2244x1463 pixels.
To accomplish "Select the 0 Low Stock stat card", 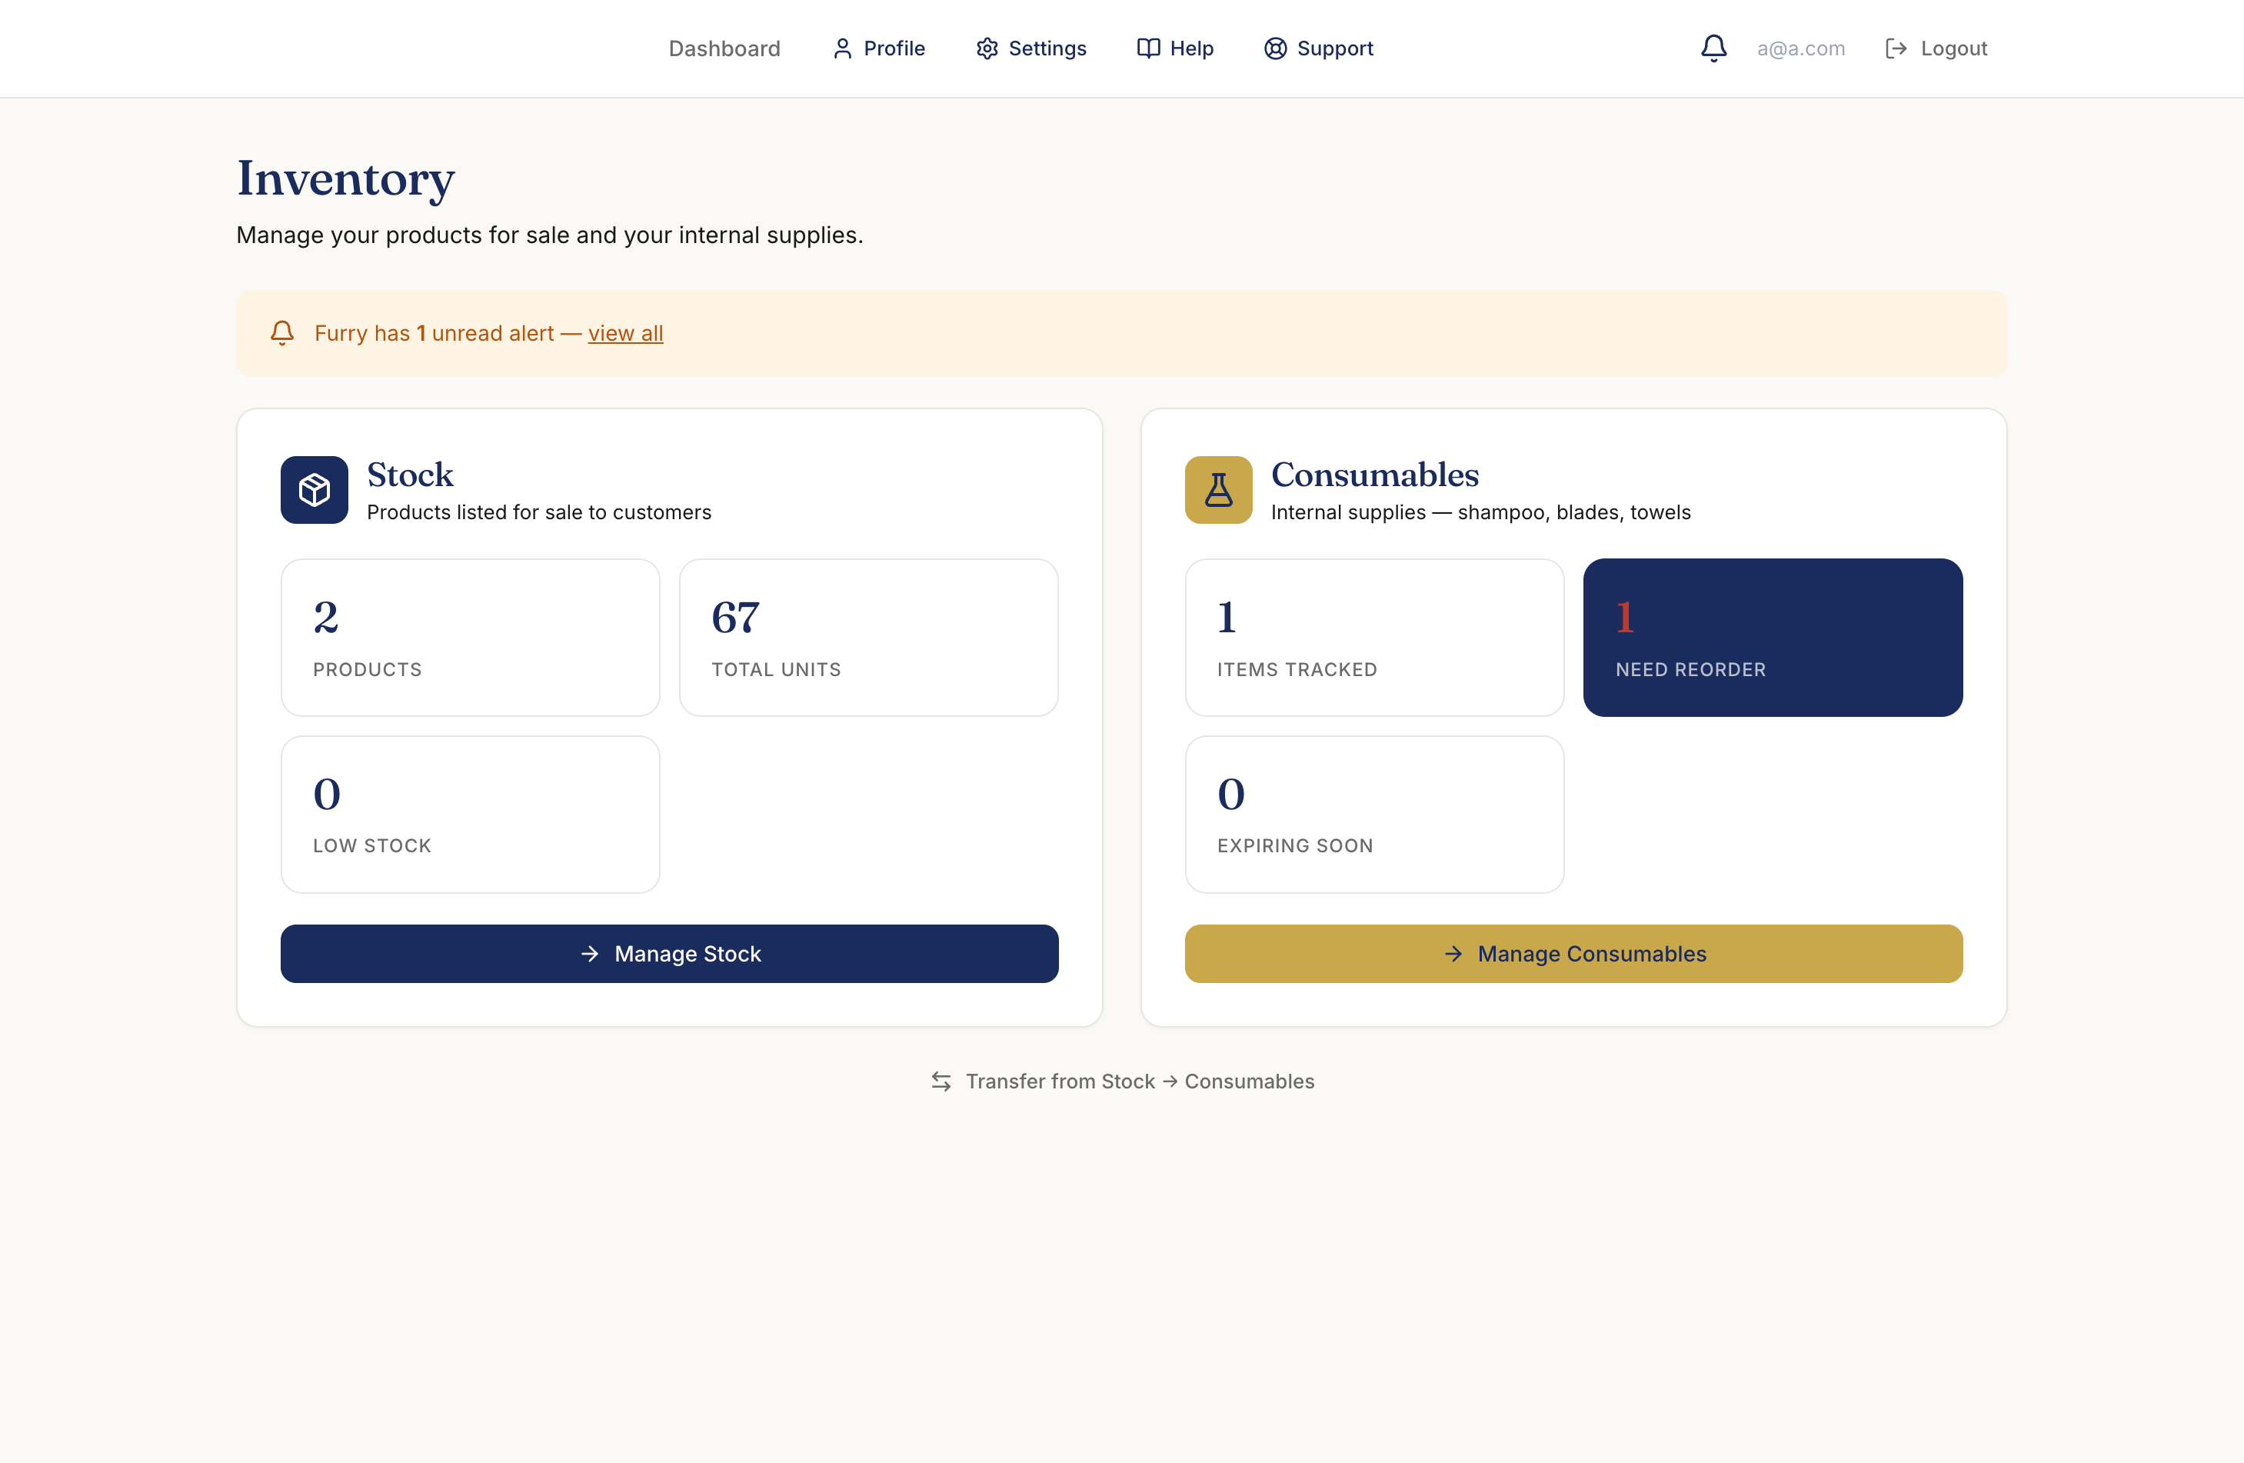I will coord(470,814).
